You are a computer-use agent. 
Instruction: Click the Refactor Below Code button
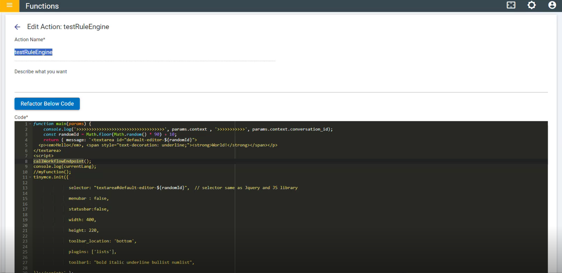click(47, 103)
